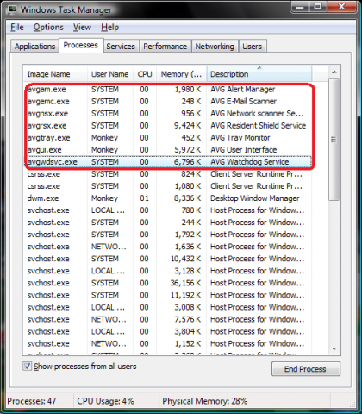The width and height of the screenshot is (362, 414).
Task: Open the File menu
Action: coord(17,28)
